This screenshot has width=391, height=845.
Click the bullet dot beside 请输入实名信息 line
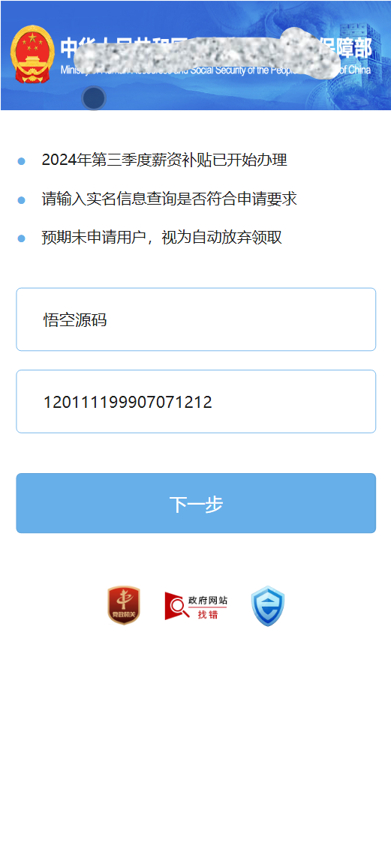(x=22, y=200)
